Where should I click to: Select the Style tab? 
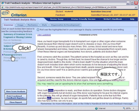tap(44, 25)
